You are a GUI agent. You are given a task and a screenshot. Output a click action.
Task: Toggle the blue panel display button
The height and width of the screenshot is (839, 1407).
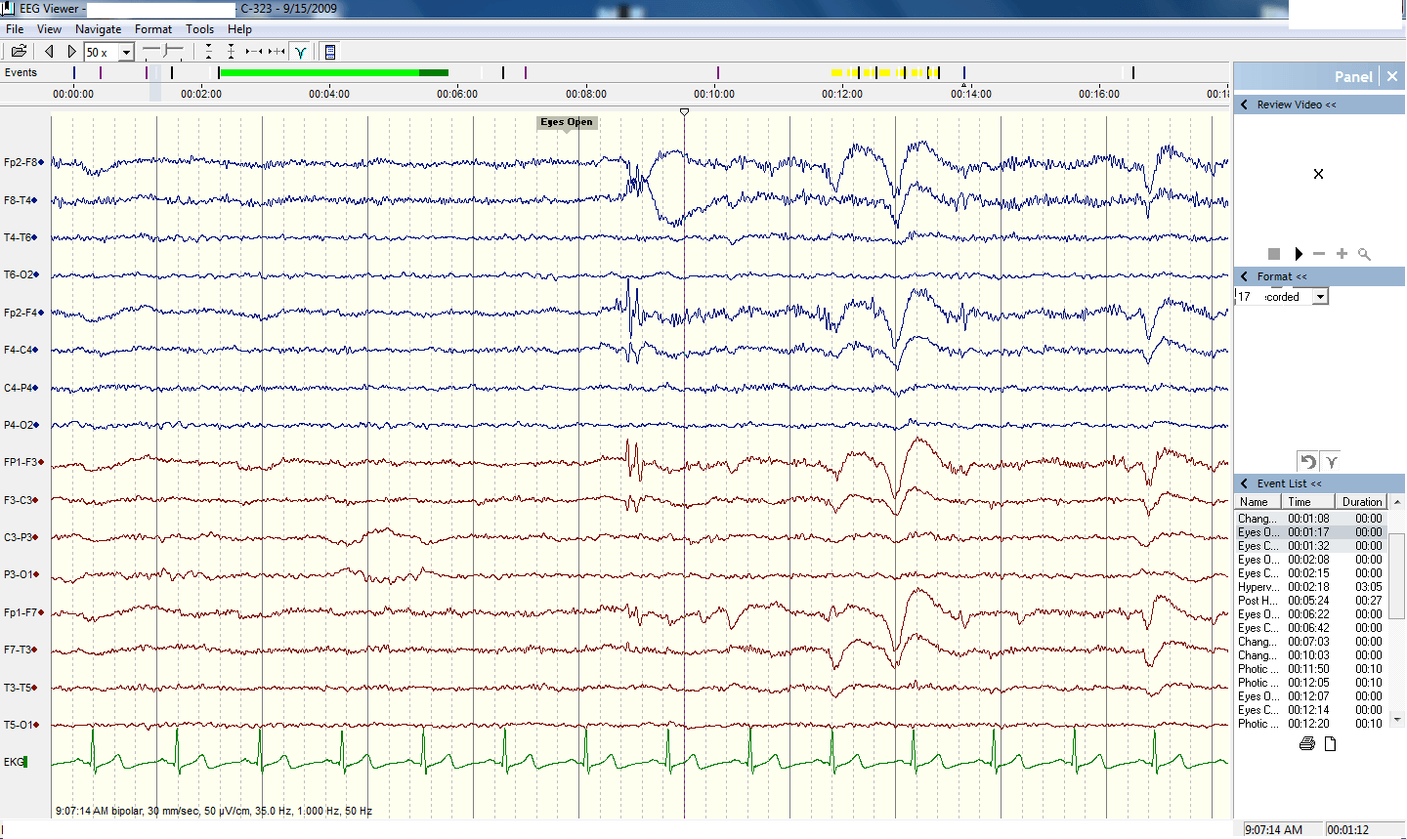tap(330, 52)
